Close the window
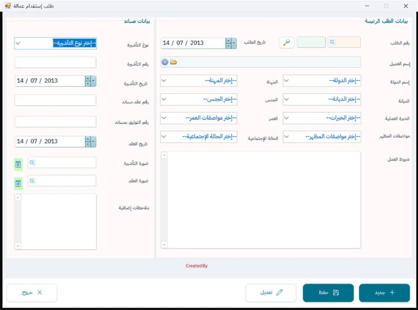 [406, 6]
